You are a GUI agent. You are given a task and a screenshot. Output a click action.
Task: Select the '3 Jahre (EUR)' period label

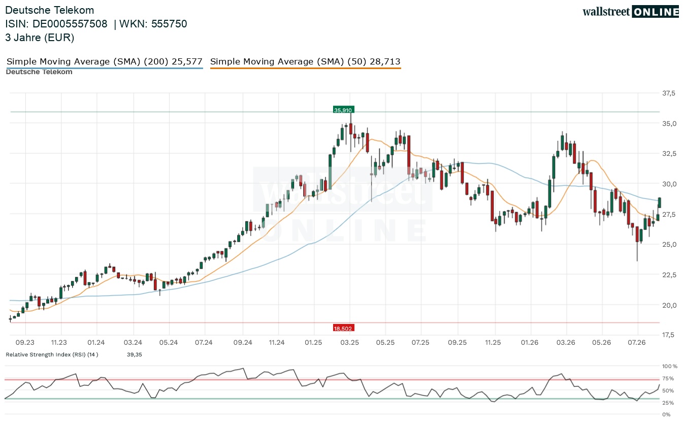[40, 38]
